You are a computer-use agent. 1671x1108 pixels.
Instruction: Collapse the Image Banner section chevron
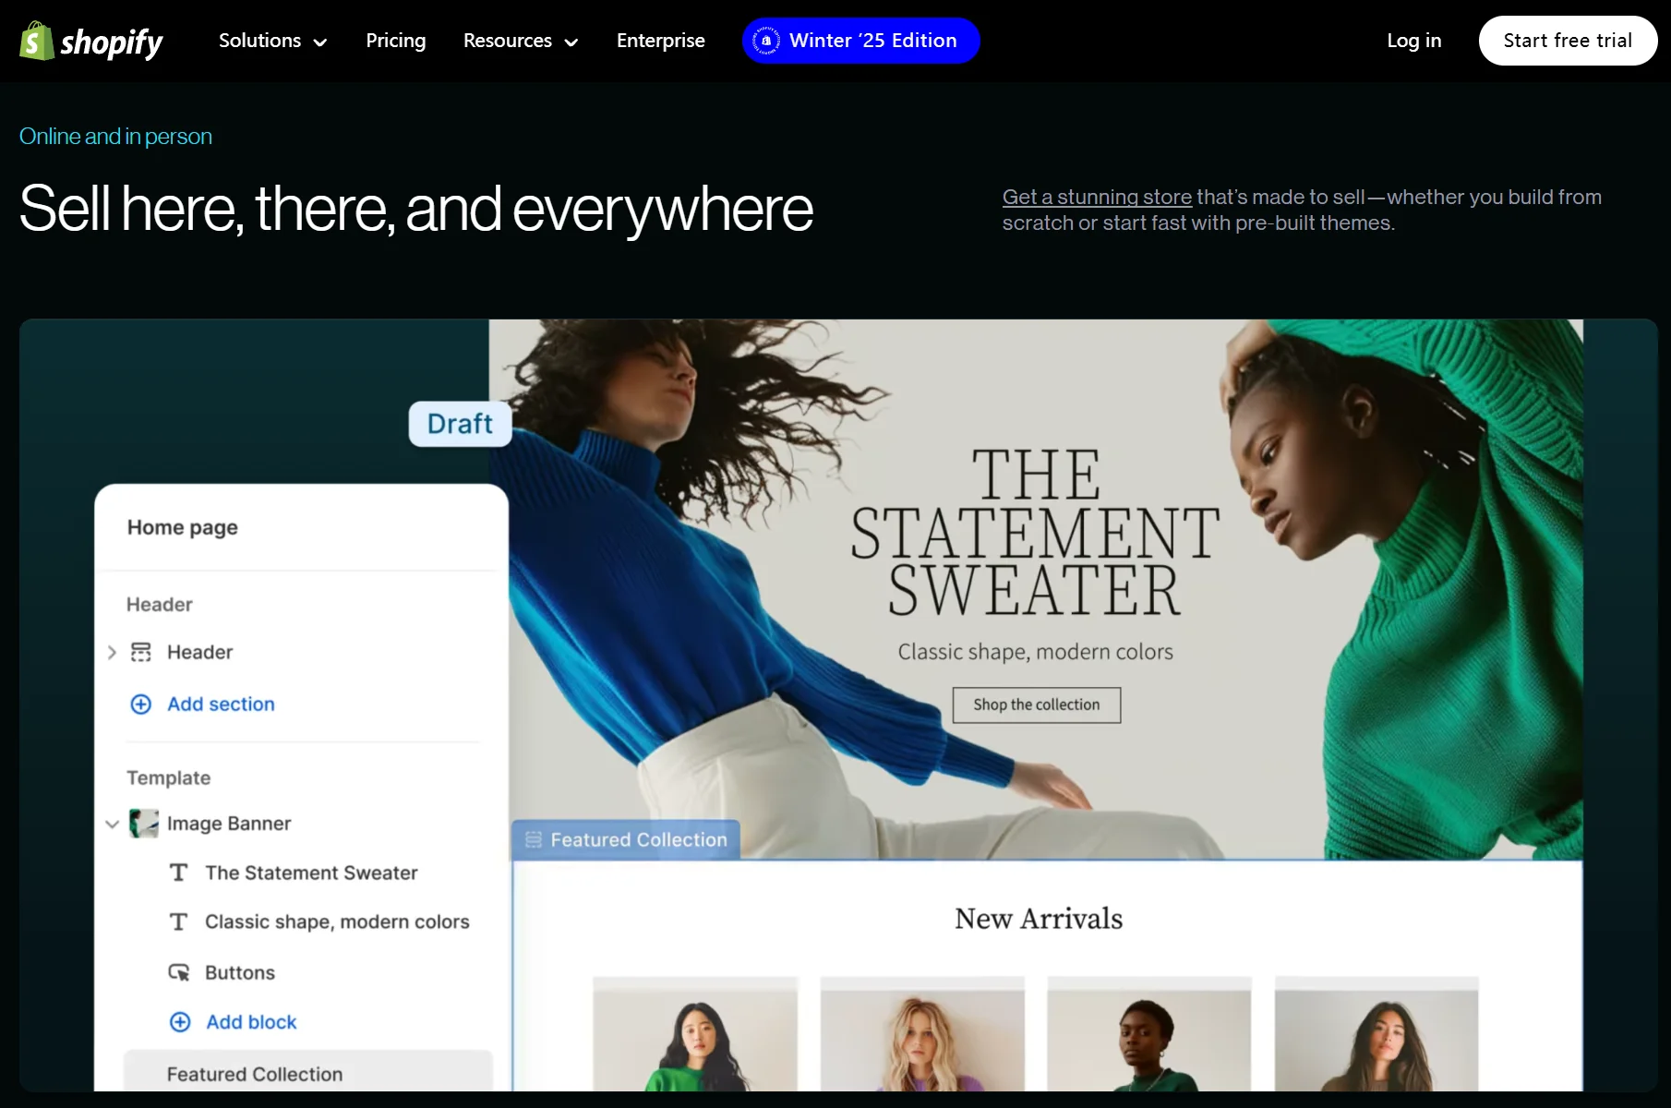click(112, 824)
